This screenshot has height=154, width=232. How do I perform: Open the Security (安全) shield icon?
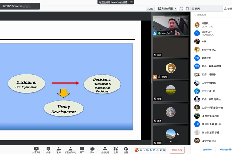[x=48, y=149]
